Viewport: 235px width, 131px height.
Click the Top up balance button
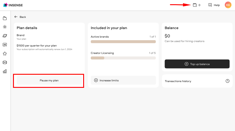[197, 64]
